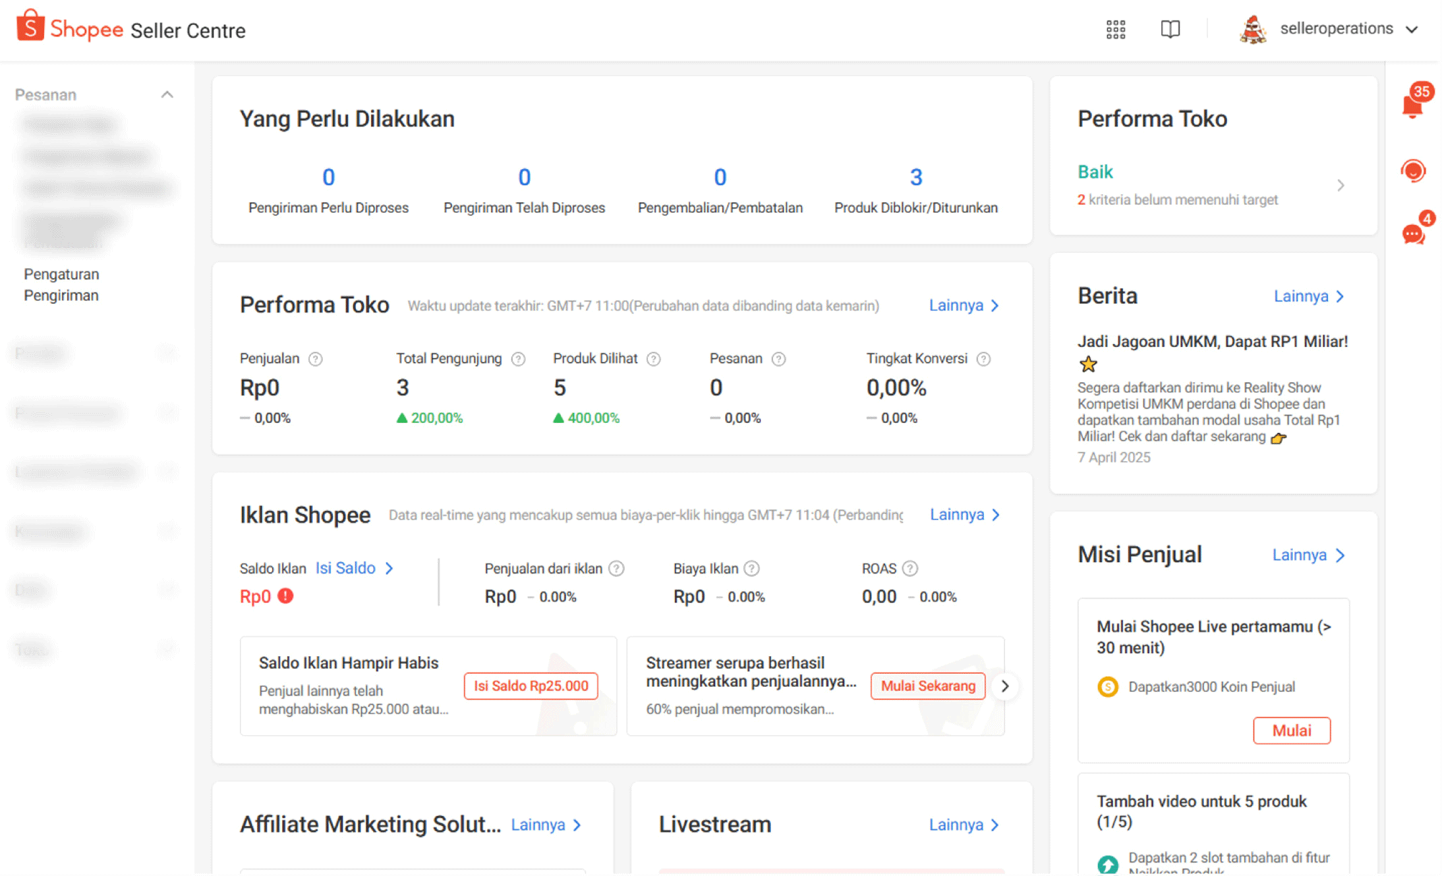Click help icon next to Tingkat Konversi
The width and height of the screenshot is (1442, 876).
tap(983, 359)
